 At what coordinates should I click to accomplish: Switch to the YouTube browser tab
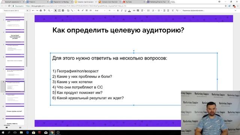133,2
